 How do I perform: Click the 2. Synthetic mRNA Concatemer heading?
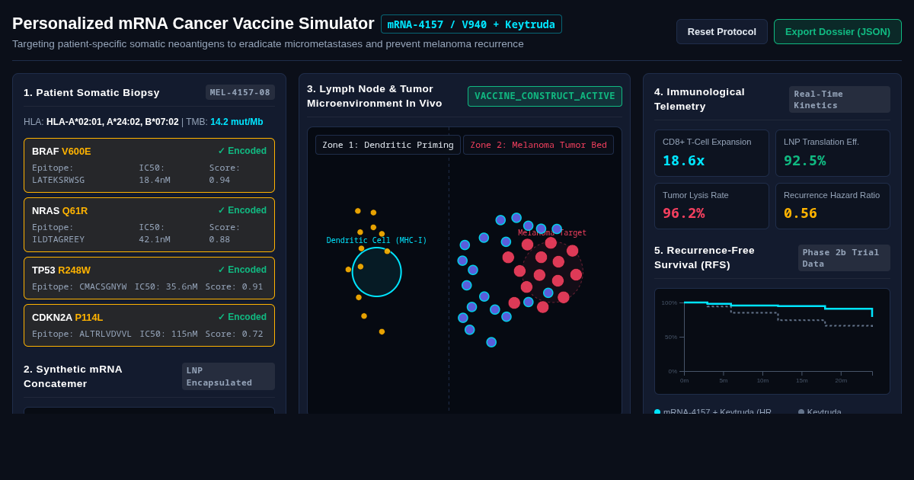(73, 376)
